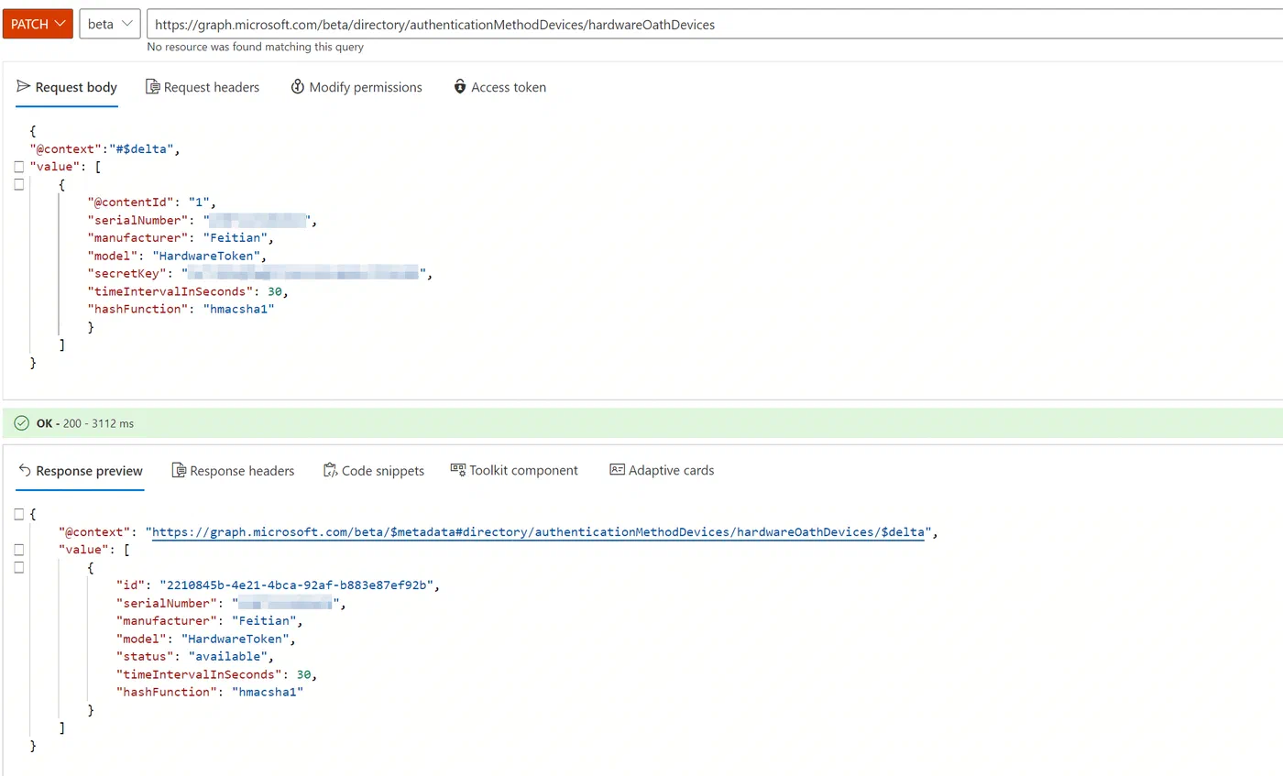Open the Response headers tab
The width and height of the screenshot is (1283, 776).
pos(233,470)
